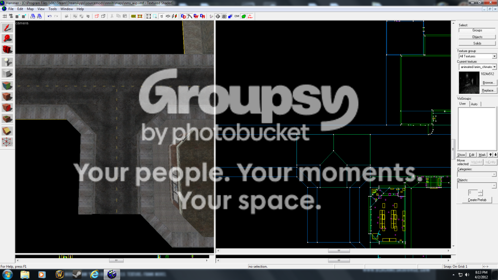Select the red Camera tool

click(x=7, y=50)
